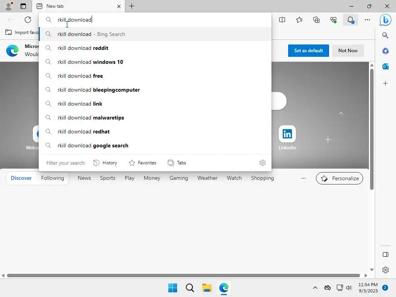Filter search by Tabs
This screenshot has width=396, height=297.
point(177,163)
